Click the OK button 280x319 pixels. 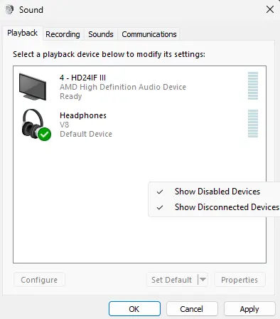(134, 309)
